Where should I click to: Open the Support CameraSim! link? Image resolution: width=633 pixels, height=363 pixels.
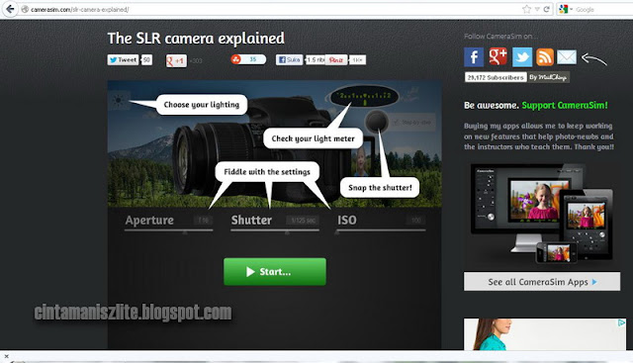pos(565,106)
